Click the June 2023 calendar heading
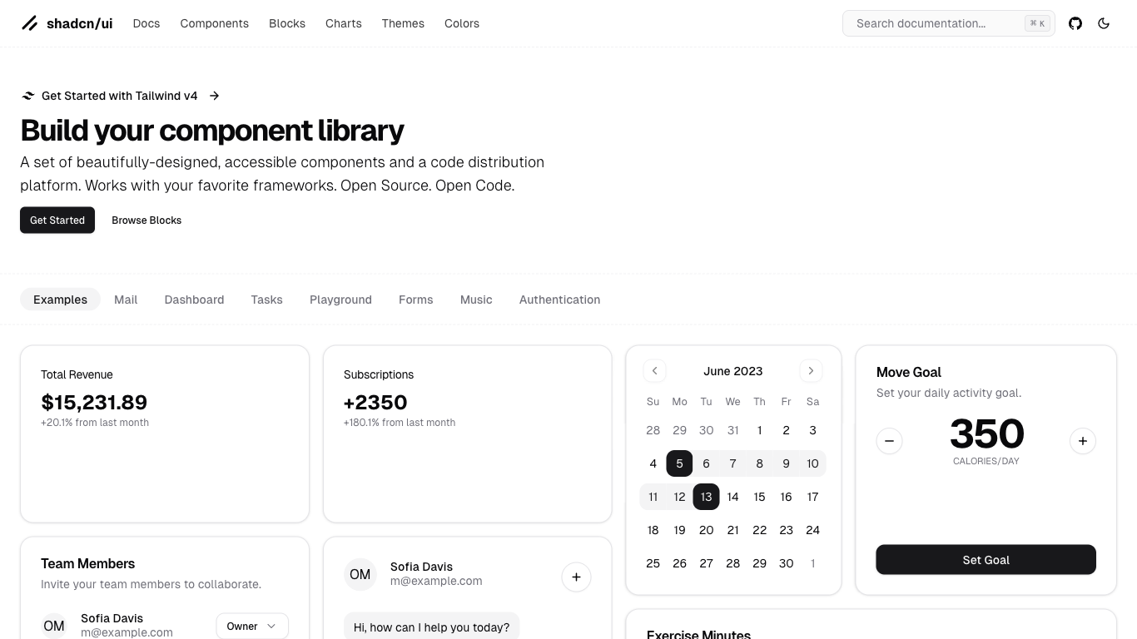Image resolution: width=1137 pixels, height=639 pixels. (x=732, y=371)
